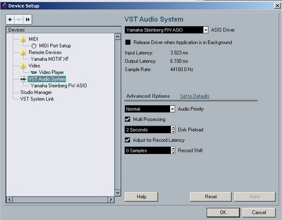Viewport: 282px width, 220px height.
Task: Click the Video folder icon
Action: (23, 66)
